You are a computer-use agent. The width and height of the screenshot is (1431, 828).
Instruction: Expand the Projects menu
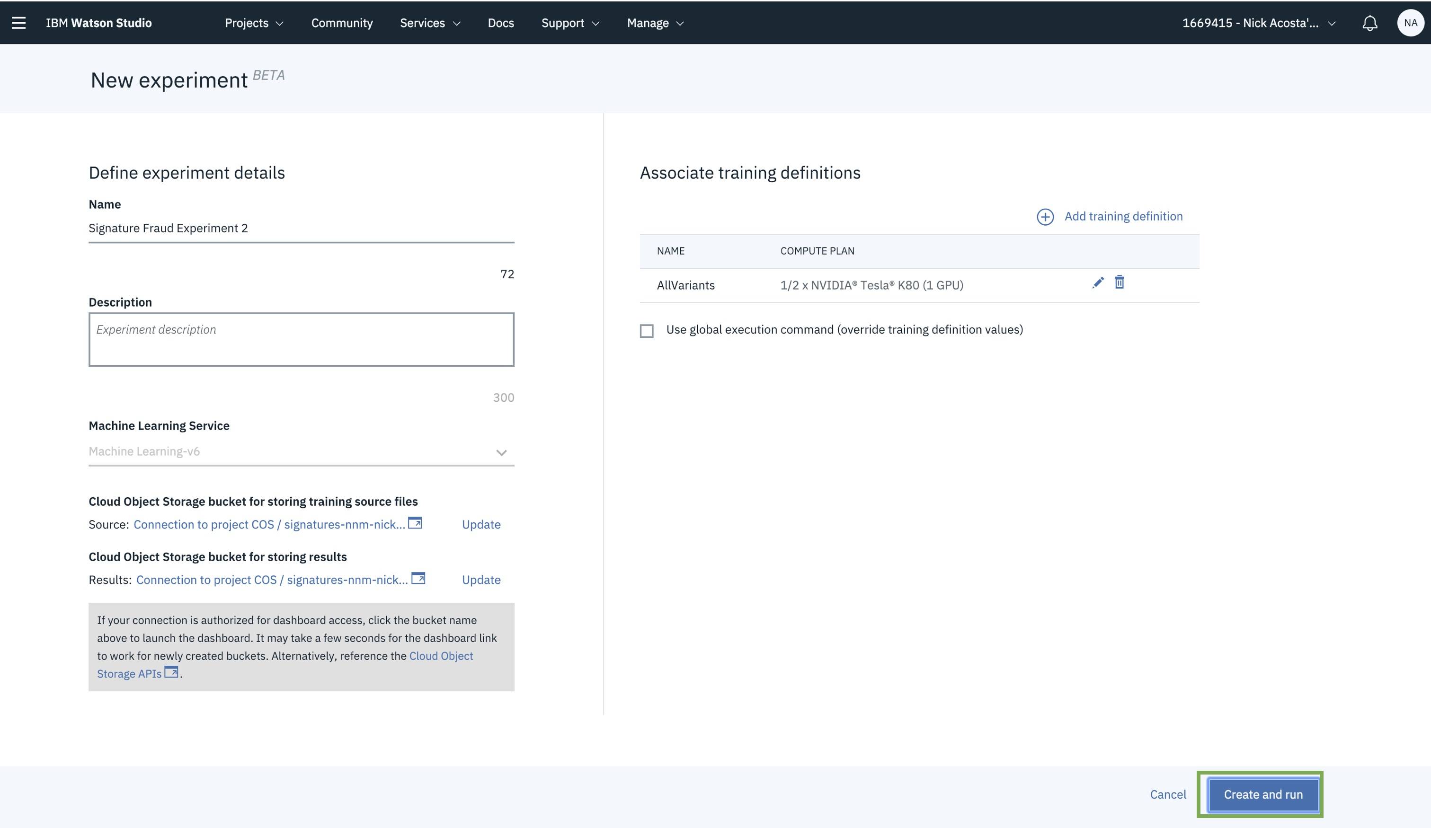tap(254, 23)
